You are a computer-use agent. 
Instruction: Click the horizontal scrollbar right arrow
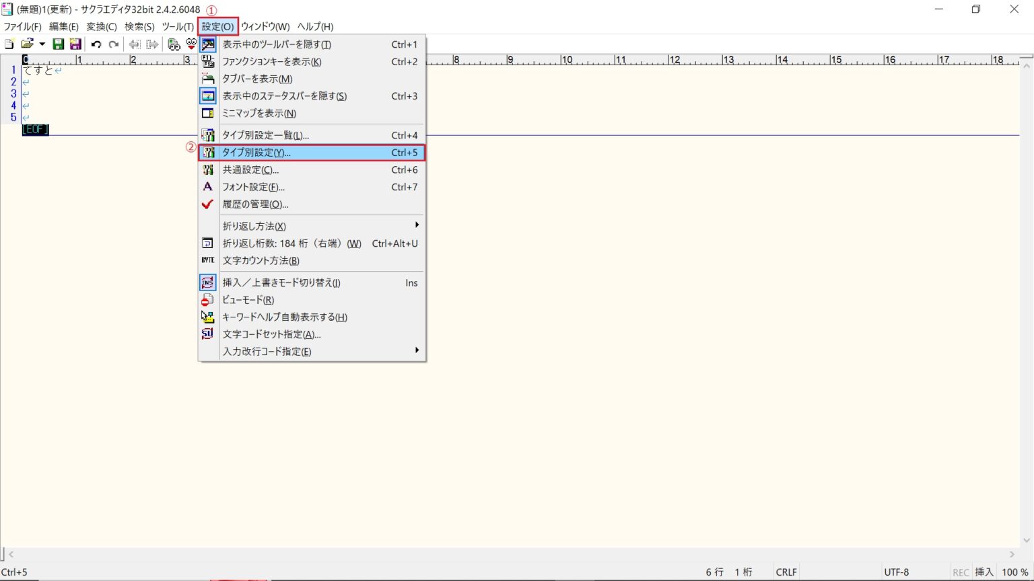pyautogui.click(x=1012, y=555)
